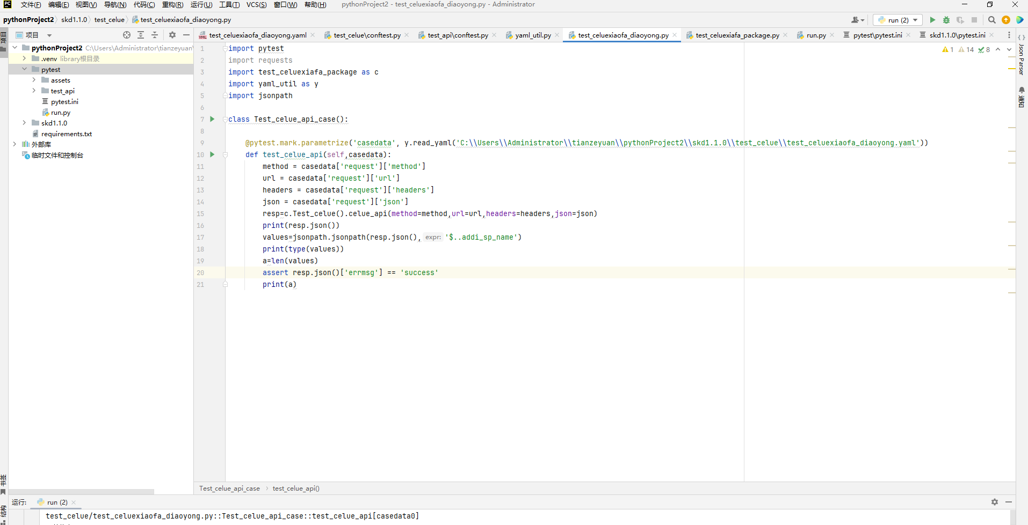The width and height of the screenshot is (1028, 525).
Task: Open the 编辑(E) menu
Action: point(59,5)
